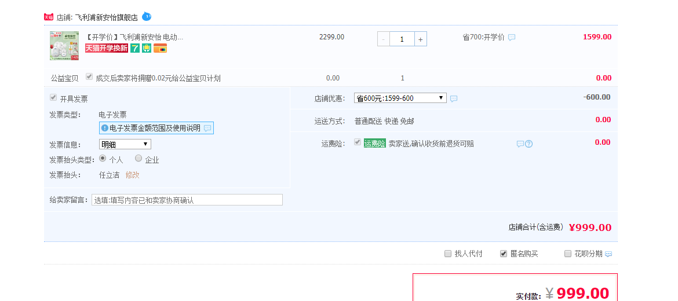Toggle the 公益宝贝 donation checkbox
This screenshot has height=301, width=678.
(x=89, y=76)
